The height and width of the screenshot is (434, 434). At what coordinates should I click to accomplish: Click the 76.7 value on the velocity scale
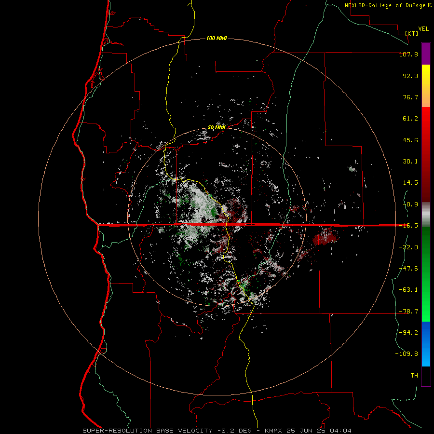410,97
